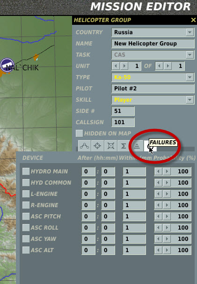Edit HYDRO MAIN after-hours field
197x284 pixels.
pos(88,172)
